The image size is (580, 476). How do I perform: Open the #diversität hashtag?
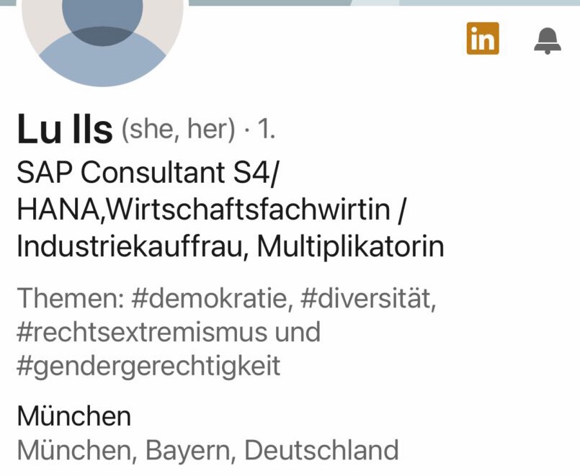367,299
